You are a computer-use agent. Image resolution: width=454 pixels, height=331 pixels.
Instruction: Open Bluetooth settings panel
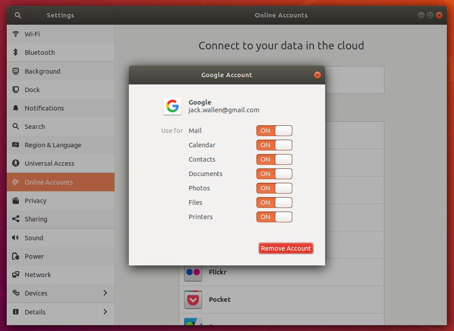pos(61,53)
